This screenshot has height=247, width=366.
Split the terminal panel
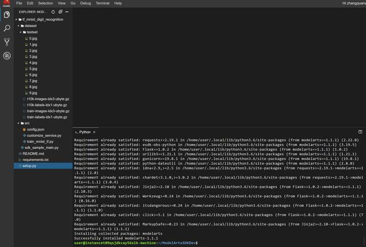(x=360, y=132)
